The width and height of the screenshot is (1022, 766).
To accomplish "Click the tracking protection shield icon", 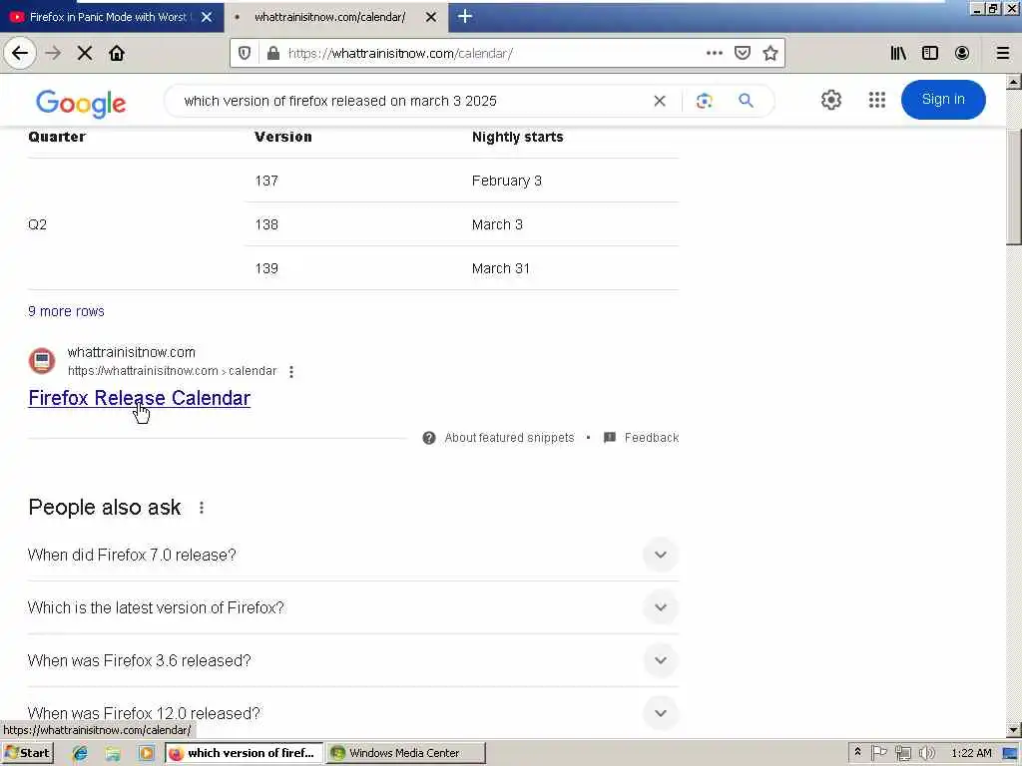I will 245,53.
